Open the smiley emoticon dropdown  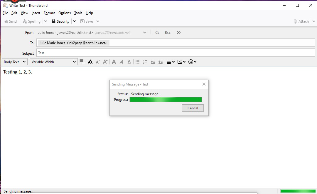pos(192,62)
